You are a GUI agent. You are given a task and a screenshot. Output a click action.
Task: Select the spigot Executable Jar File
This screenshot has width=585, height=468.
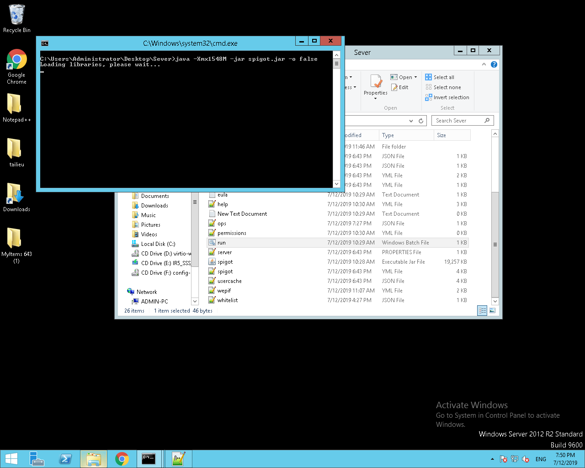[225, 262]
